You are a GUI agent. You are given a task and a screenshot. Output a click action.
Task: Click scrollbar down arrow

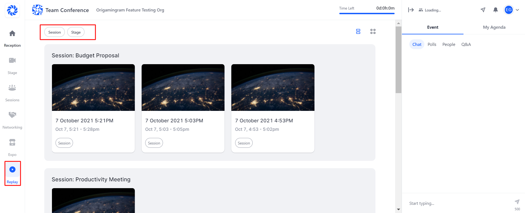pos(398,209)
